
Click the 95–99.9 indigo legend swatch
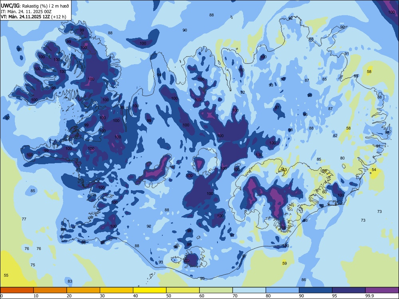[x=349, y=290]
